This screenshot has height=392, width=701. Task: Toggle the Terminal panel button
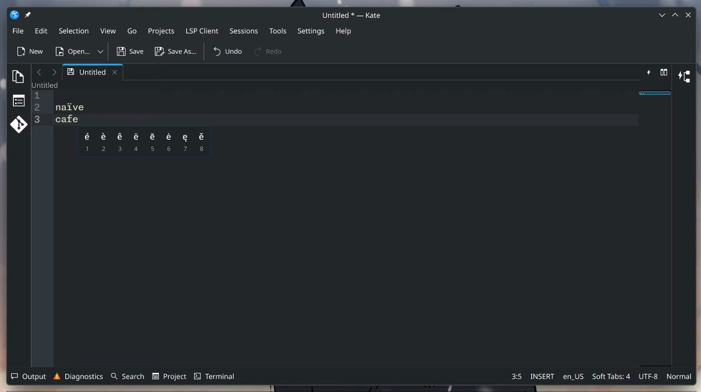pyautogui.click(x=214, y=376)
